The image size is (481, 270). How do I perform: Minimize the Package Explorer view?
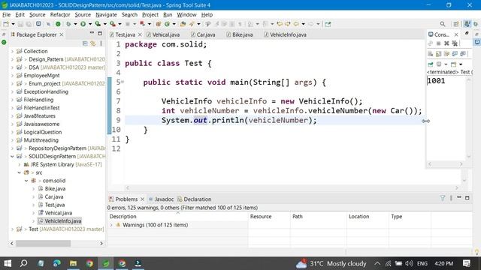pyautogui.click(x=92, y=33)
